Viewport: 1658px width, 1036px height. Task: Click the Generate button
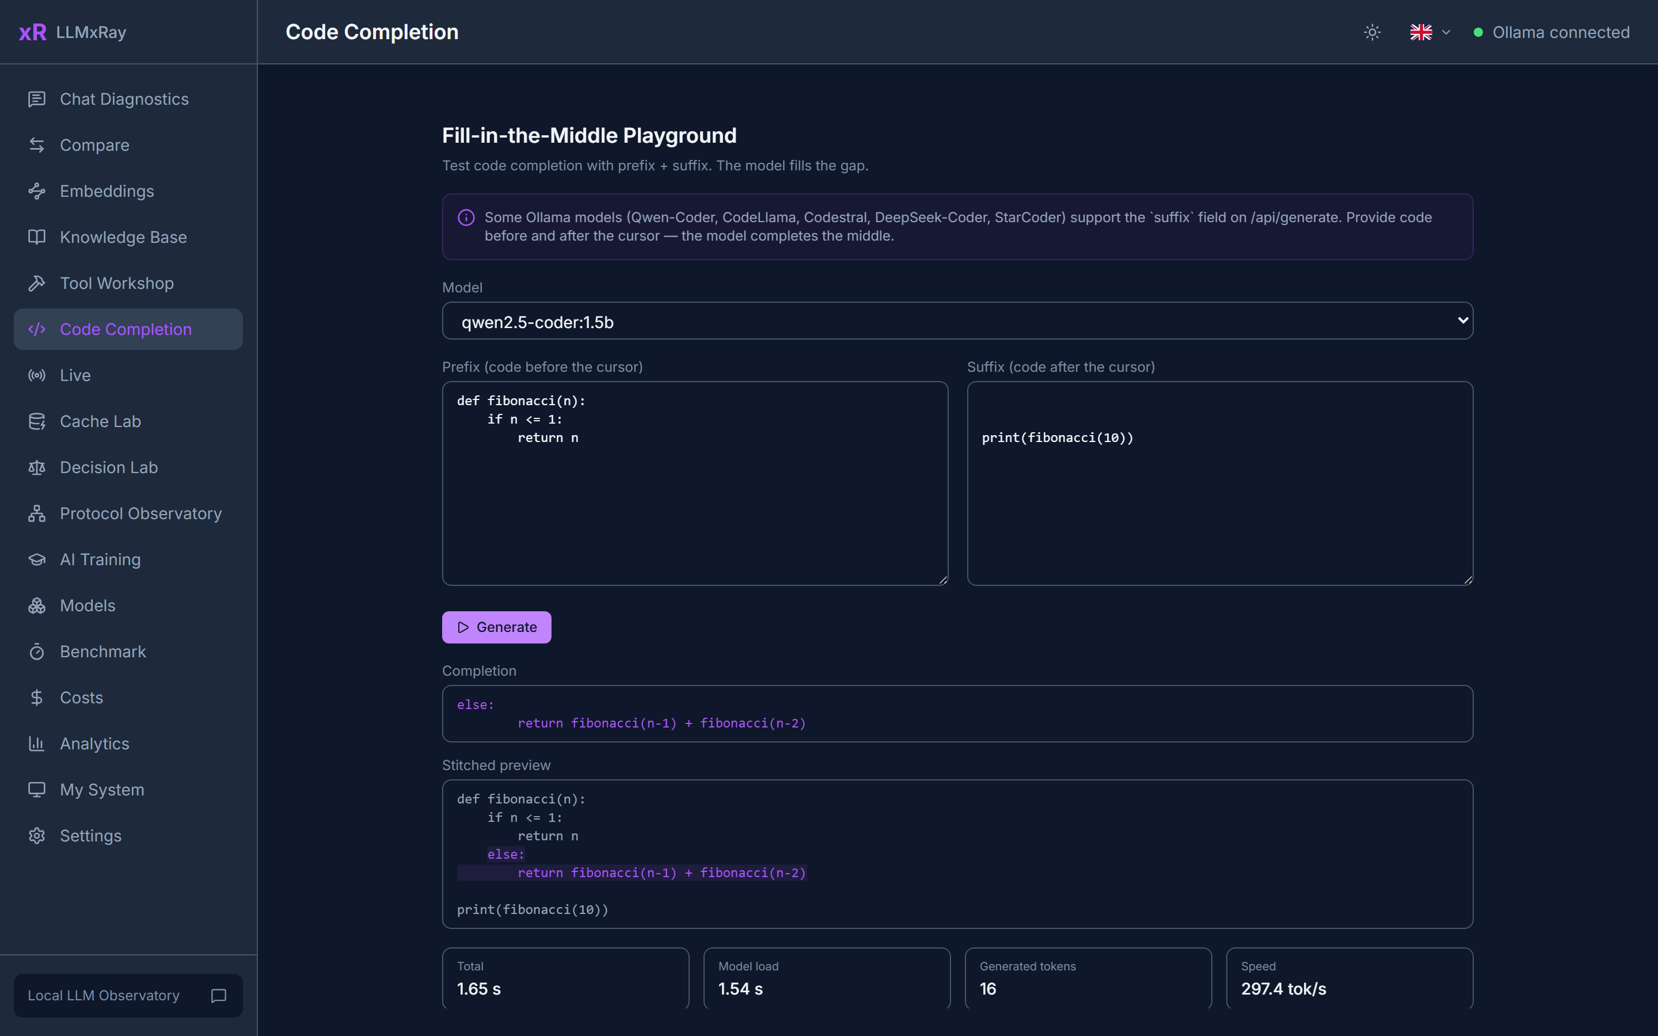click(x=497, y=627)
